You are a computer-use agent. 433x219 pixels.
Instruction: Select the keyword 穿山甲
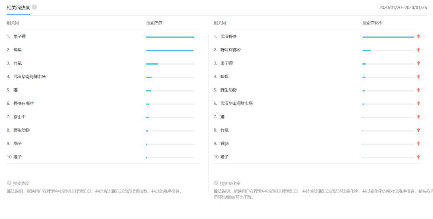(20, 117)
